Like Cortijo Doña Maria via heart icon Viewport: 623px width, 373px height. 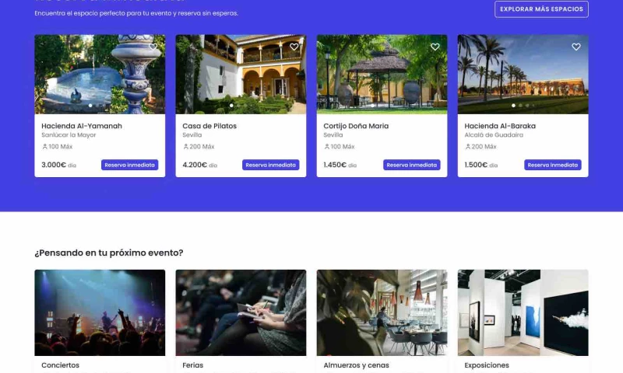coord(435,47)
